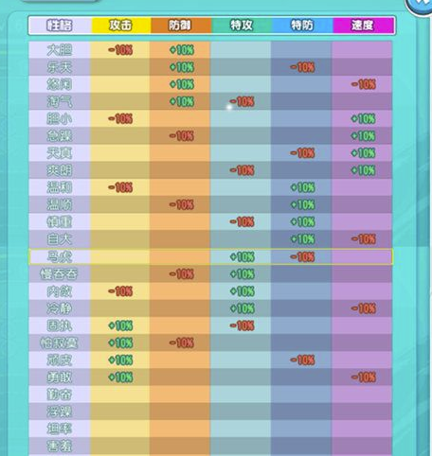The width and height of the screenshot is (432, 456).
Task: Select the 攻击 column header
Action: (120, 26)
